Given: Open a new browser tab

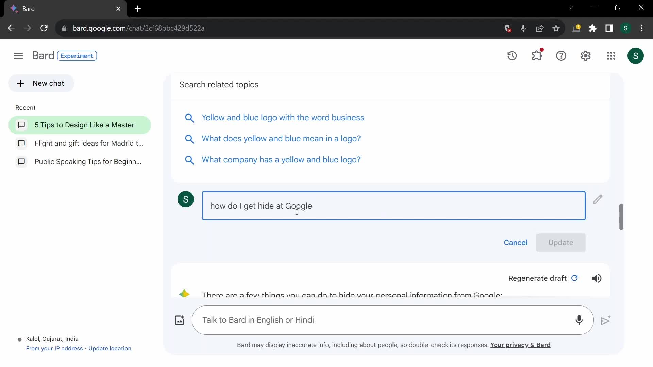Looking at the screenshot, I should point(138,9).
